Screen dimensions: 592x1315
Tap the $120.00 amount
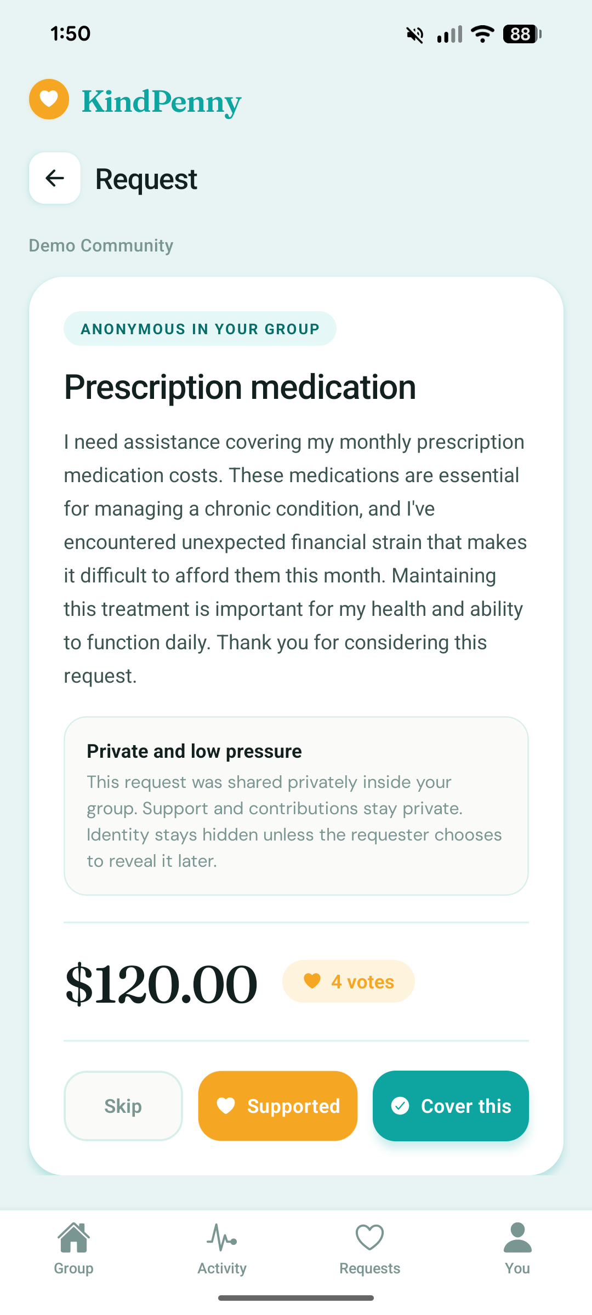pos(161,984)
